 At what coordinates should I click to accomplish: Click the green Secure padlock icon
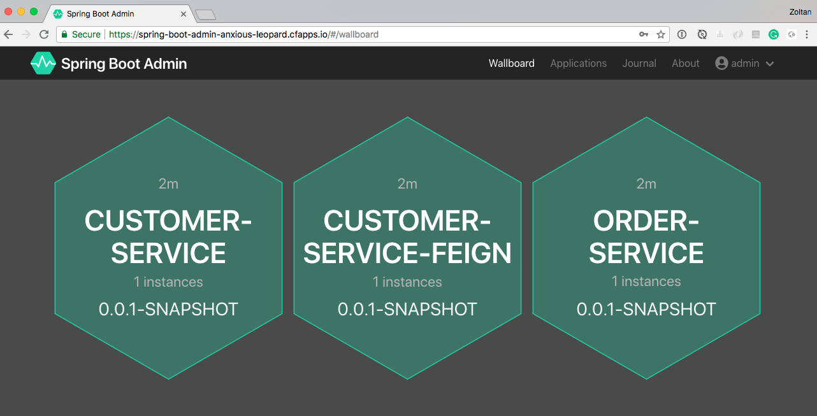[x=64, y=34]
